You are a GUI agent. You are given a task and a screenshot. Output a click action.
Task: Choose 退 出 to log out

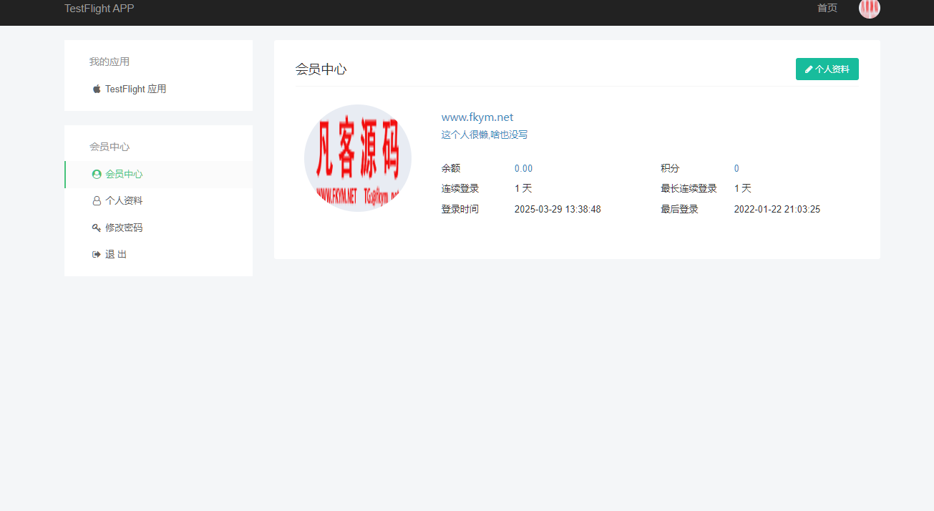158,254
